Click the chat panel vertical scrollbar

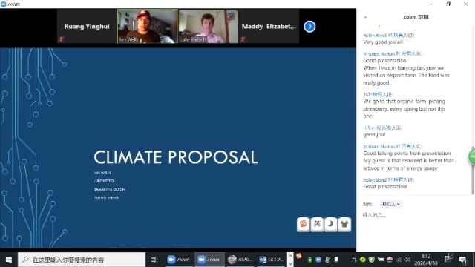(472, 109)
